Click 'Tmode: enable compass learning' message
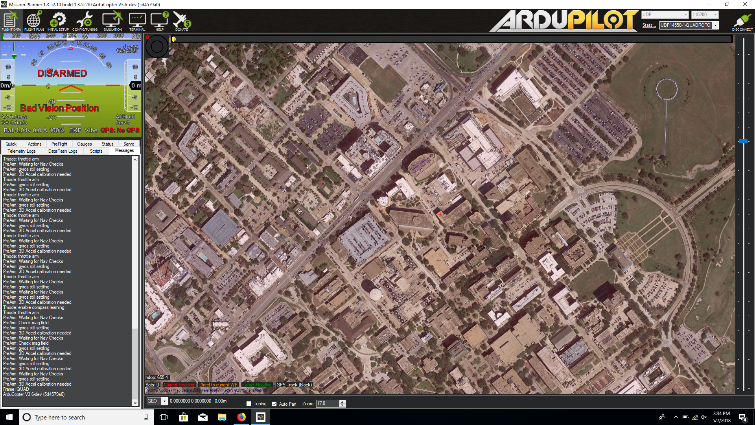The width and height of the screenshot is (755, 425). 34,307
